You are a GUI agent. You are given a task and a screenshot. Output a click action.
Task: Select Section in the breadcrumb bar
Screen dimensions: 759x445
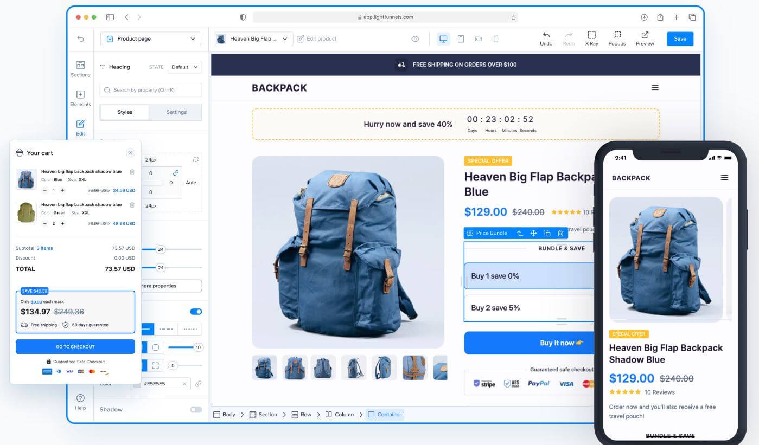point(263,415)
